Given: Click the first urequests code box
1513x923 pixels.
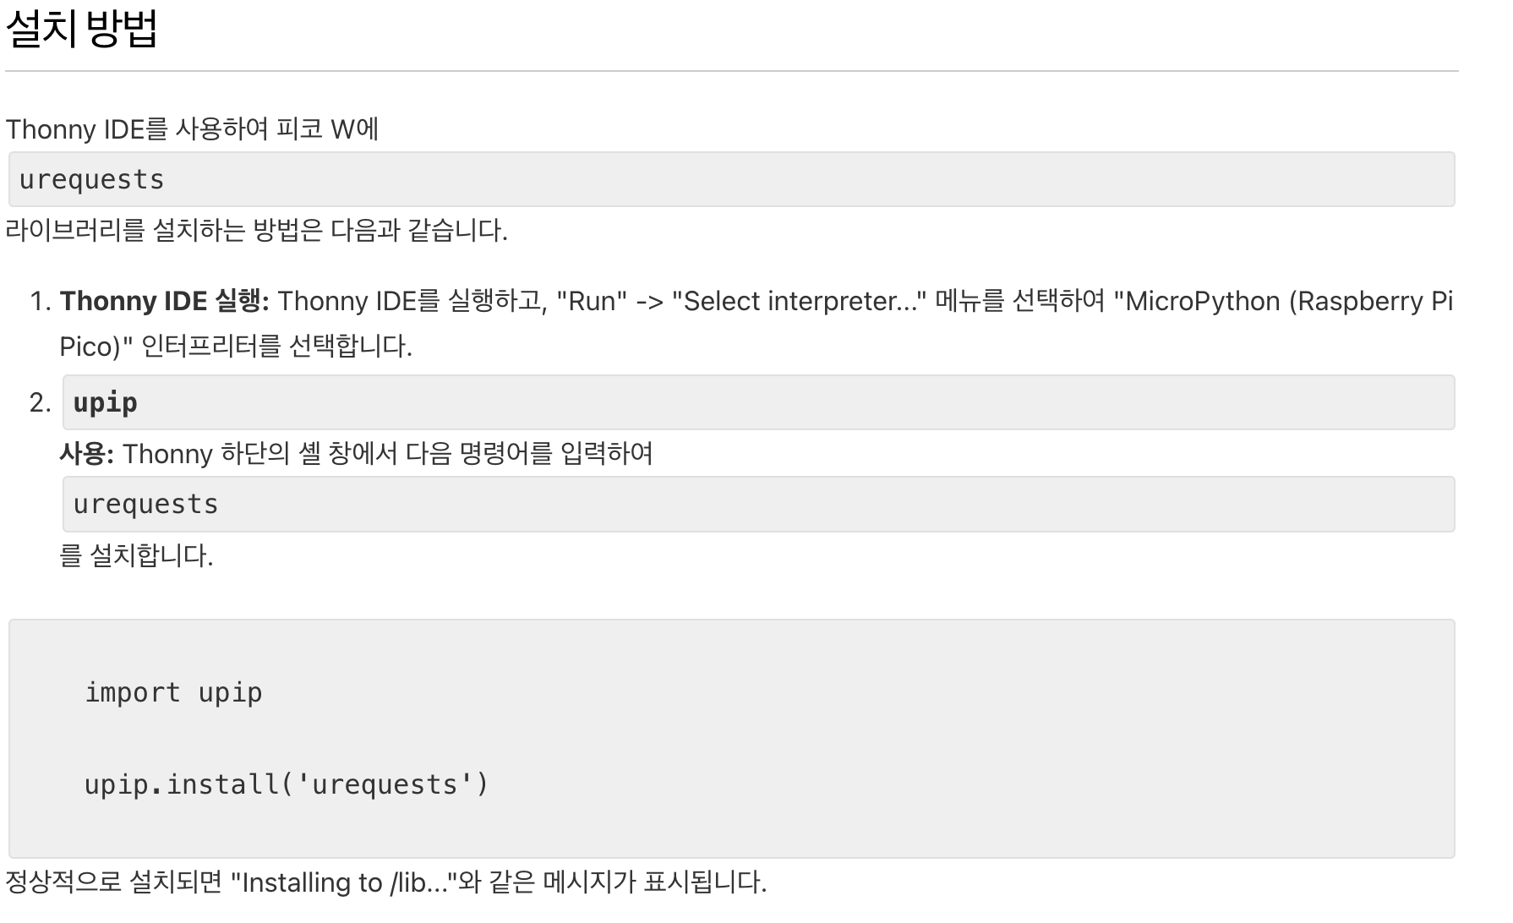Looking at the screenshot, I should pos(731,179).
